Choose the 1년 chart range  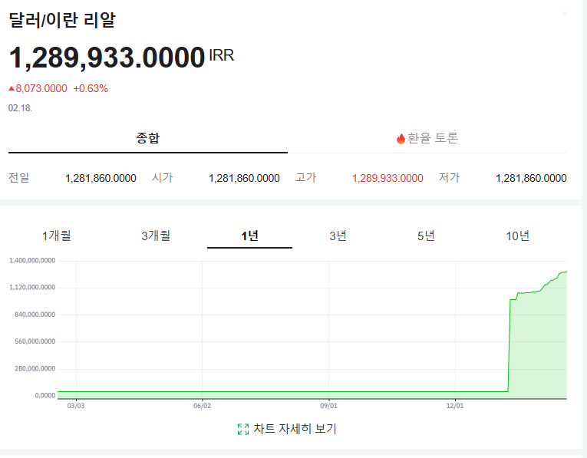249,236
